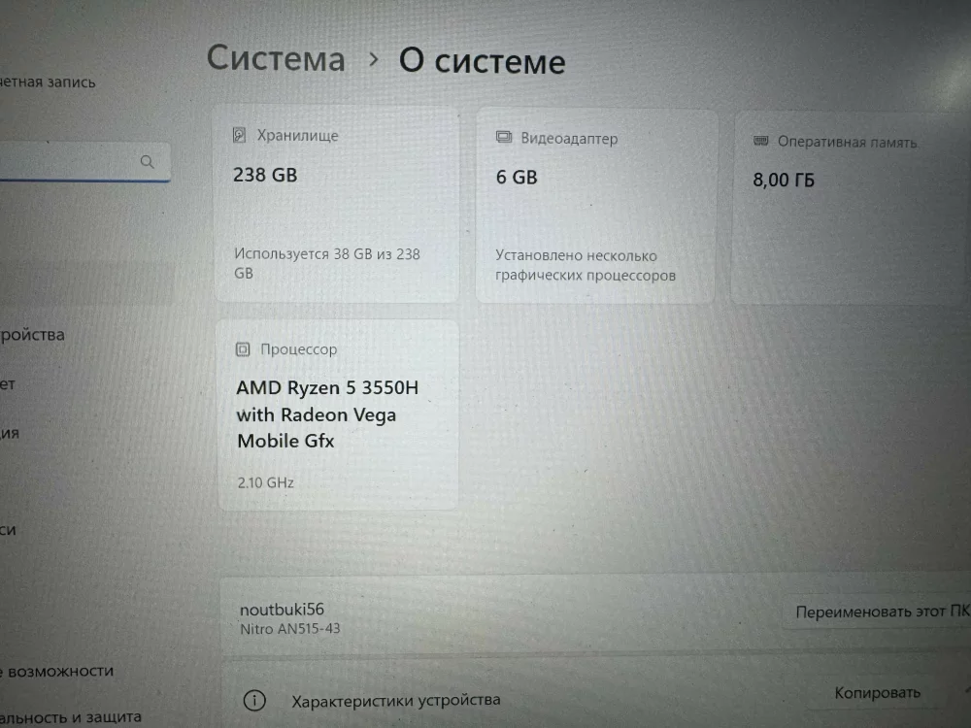Image resolution: width=971 pixels, height=728 pixels.
Task: Open the AMD Ryzen 5 processor card
Action: click(338, 414)
